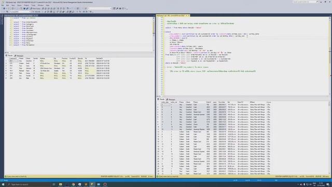This screenshot has height=187, width=332.
Task: Close the right highlighted SQLQuery tab
Action: point(189,16)
